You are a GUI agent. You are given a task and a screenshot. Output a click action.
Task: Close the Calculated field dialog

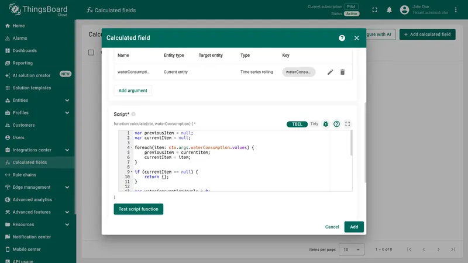pos(357,38)
